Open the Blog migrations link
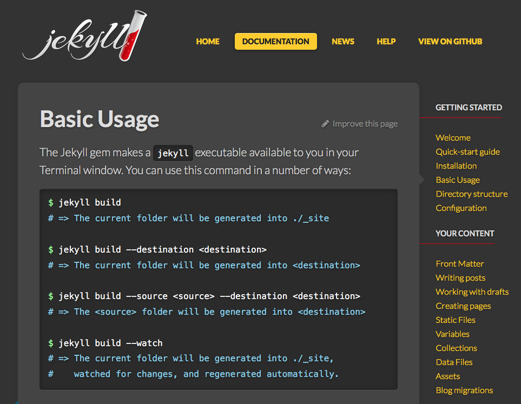The width and height of the screenshot is (521, 404). click(x=464, y=390)
